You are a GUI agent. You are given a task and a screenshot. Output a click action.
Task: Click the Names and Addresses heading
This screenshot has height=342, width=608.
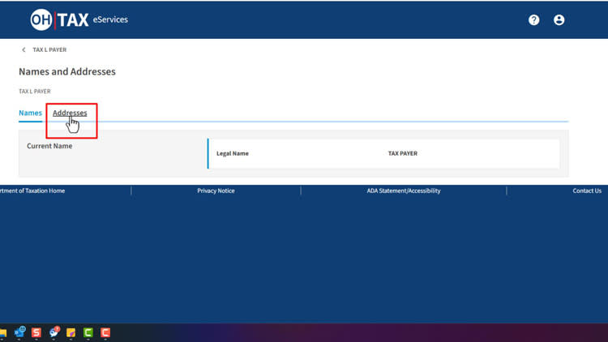67,71
